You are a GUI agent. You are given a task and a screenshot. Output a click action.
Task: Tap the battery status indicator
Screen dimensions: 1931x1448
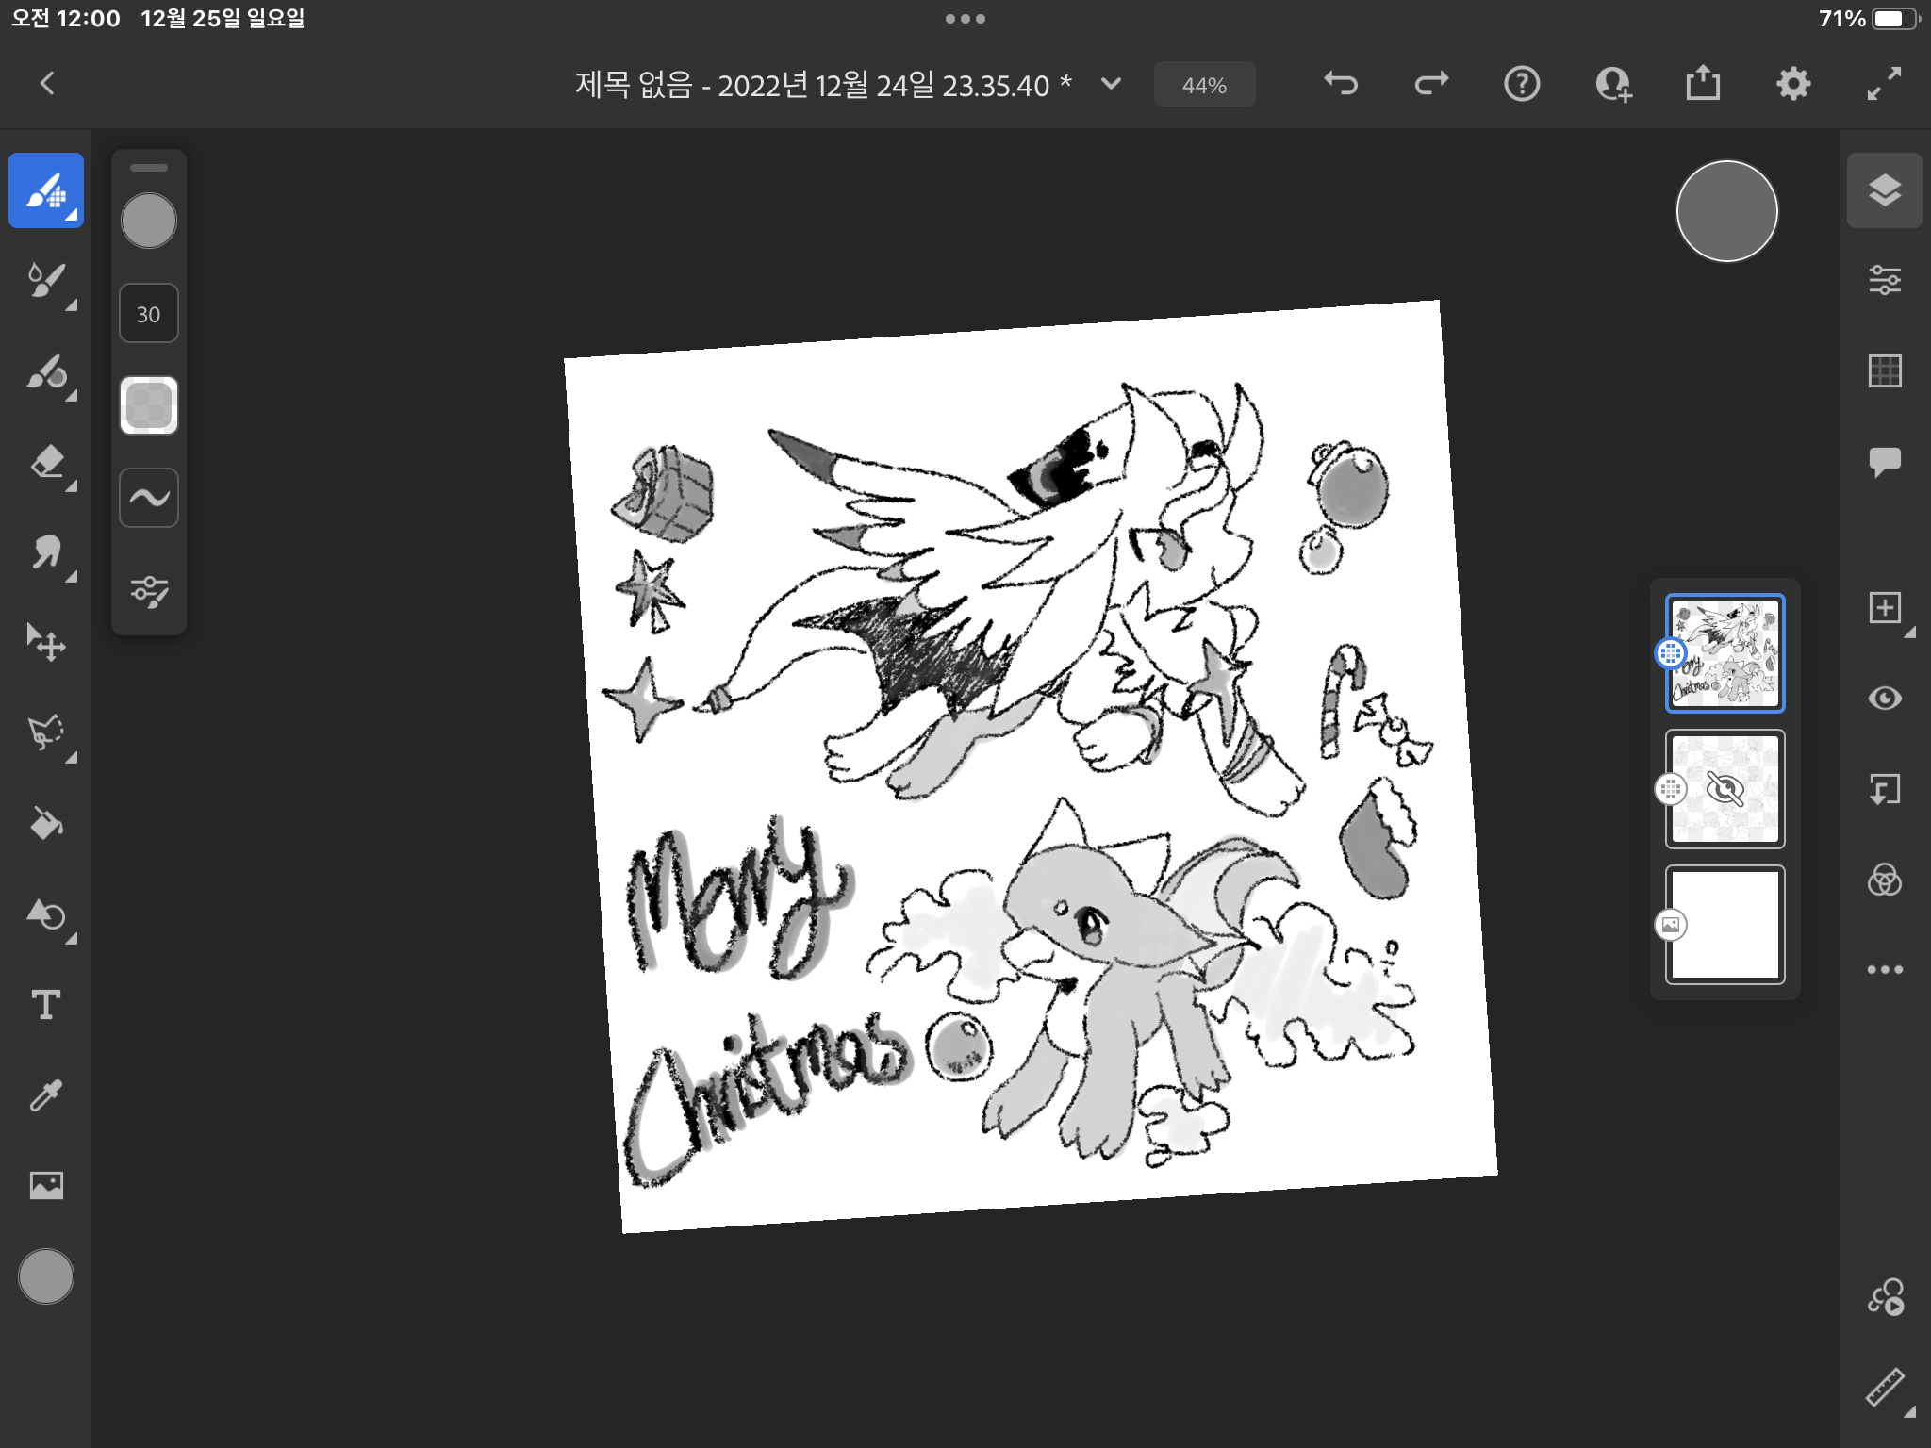(x=1895, y=19)
